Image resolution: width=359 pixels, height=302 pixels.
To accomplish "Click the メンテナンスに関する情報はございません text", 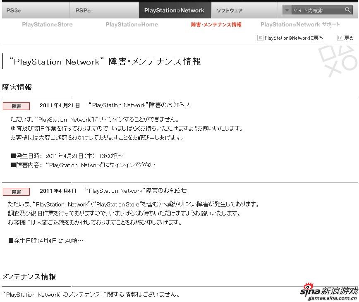I will [91, 295].
